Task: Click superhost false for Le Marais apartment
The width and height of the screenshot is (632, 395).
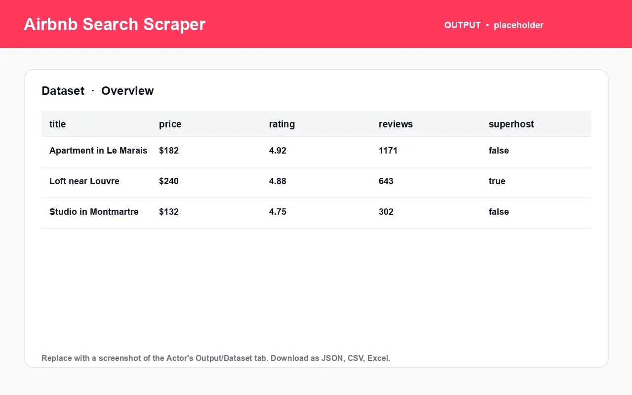Action: [499, 151]
